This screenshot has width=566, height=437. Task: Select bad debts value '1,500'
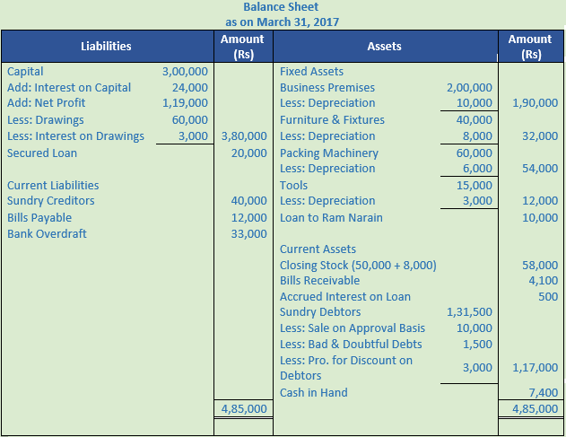coord(477,345)
